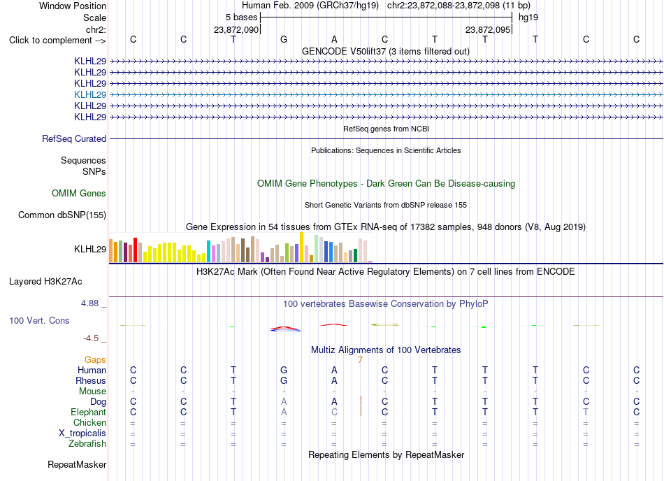Open Short Genetic Variants dbSNP 155 title
664x481 pixels.
click(386, 205)
